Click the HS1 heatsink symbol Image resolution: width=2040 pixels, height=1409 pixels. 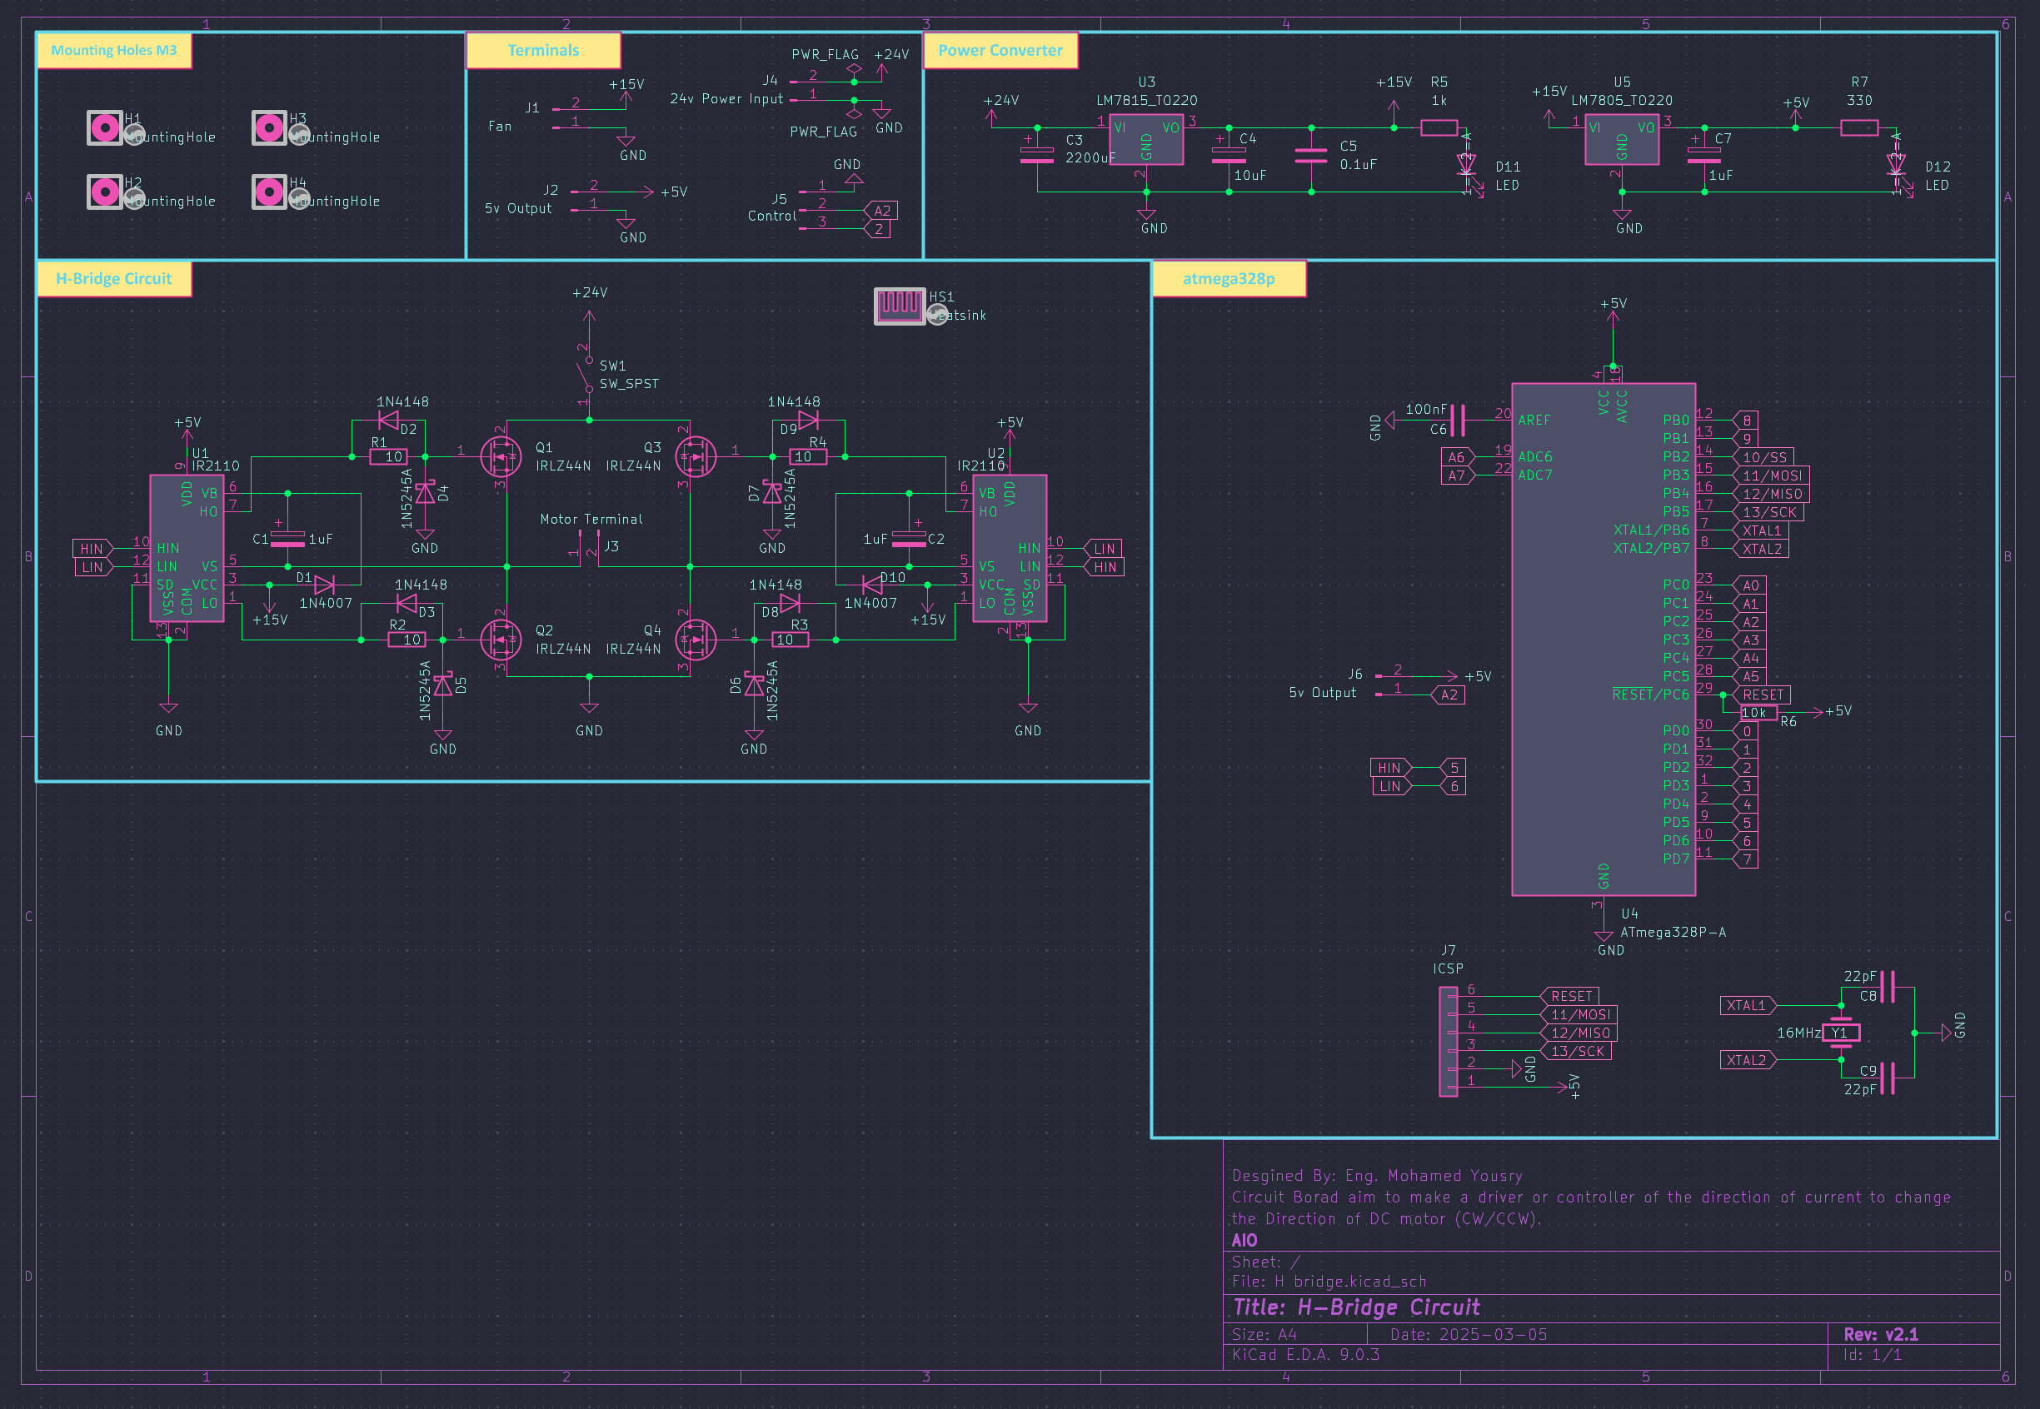899,306
